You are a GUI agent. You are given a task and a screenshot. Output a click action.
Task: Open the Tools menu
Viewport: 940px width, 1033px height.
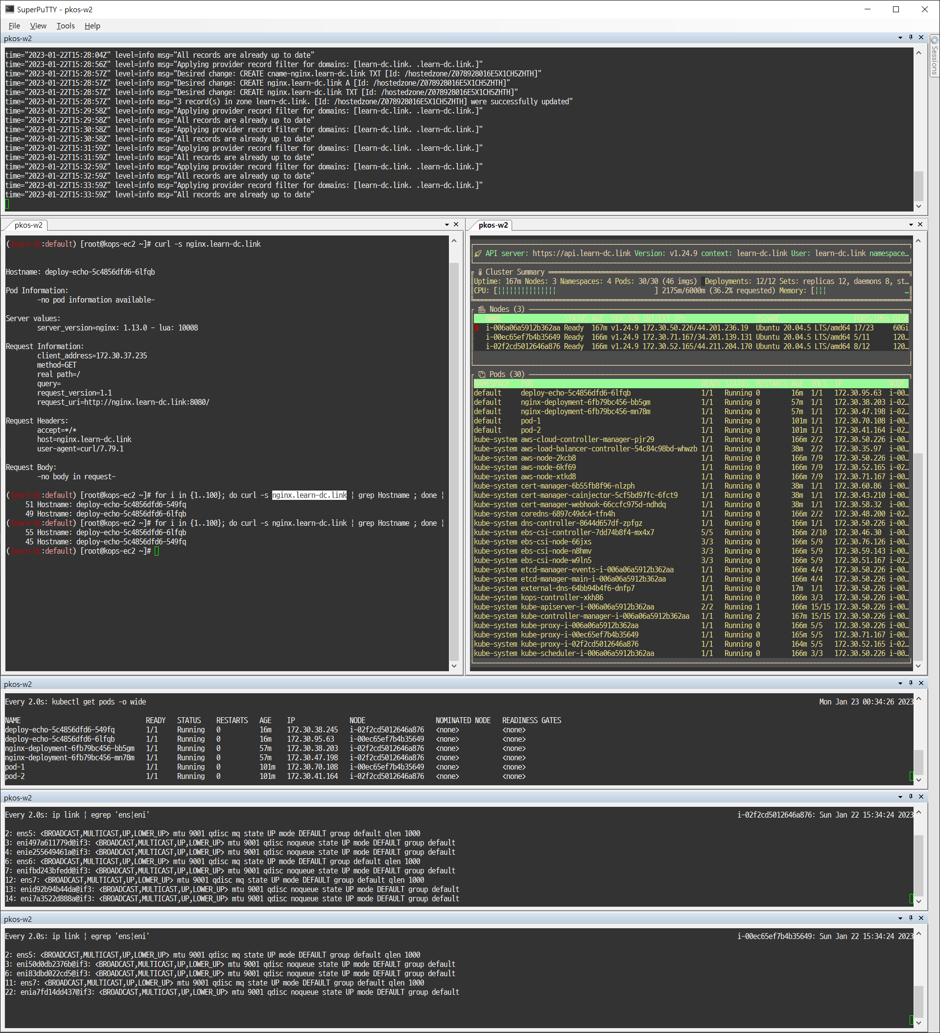65,25
